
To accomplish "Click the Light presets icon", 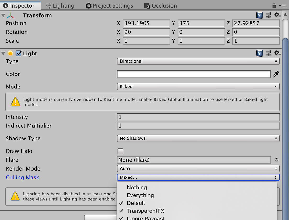I will pyautogui.click(x=268, y=53).
